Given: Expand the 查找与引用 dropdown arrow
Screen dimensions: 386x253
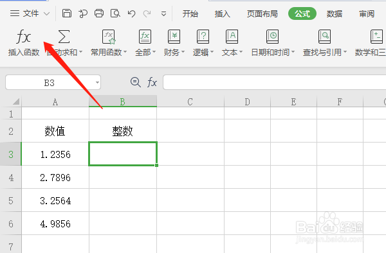Looking at the screenshot, I should click(x=345, y=52).
